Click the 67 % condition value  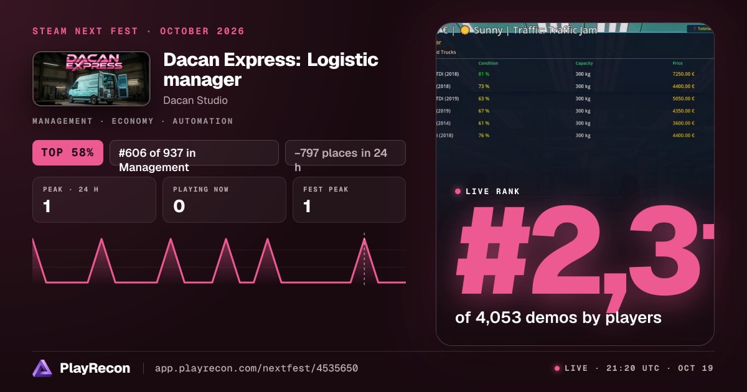click(x=483, y=111)
